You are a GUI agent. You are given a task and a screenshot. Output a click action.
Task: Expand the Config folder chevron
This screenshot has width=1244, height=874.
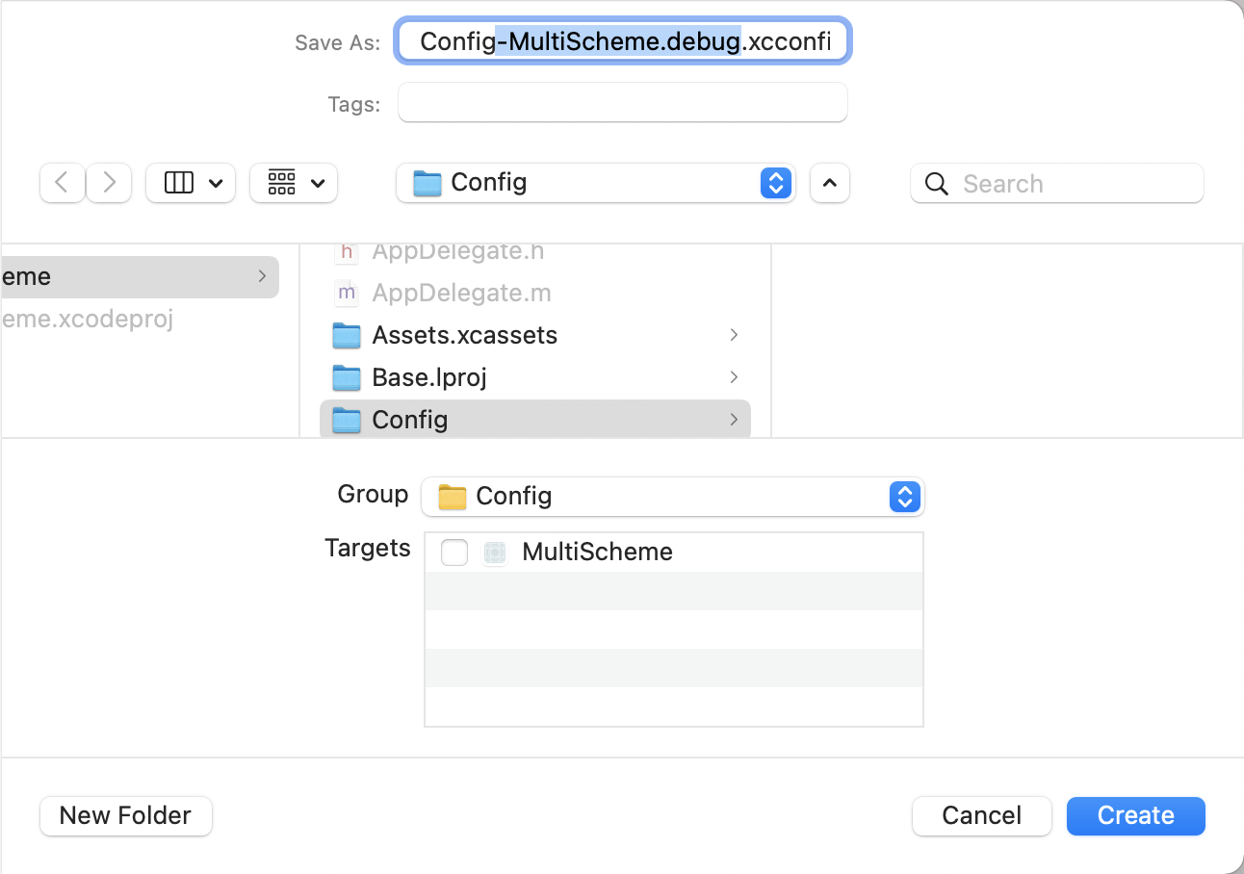tap(734, 420)
